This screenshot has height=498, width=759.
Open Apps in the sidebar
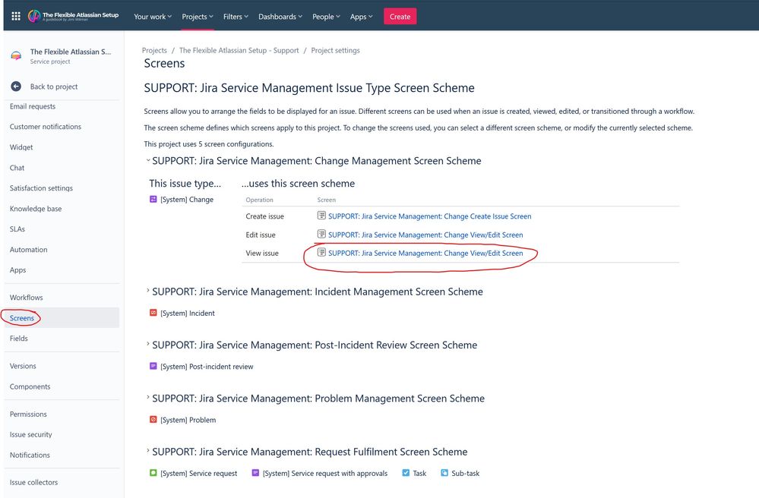pyautogui.click(x=18, y=269)
